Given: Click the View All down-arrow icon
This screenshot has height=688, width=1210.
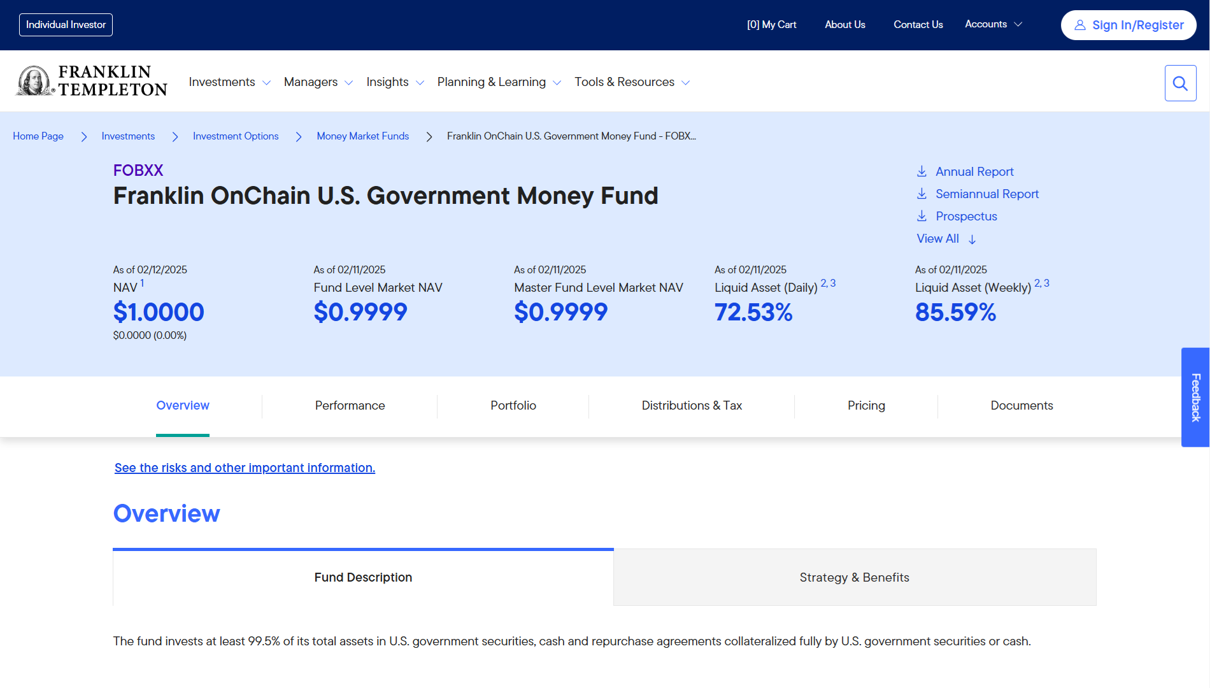Looking at the screenshot, I should coord(972,240).
